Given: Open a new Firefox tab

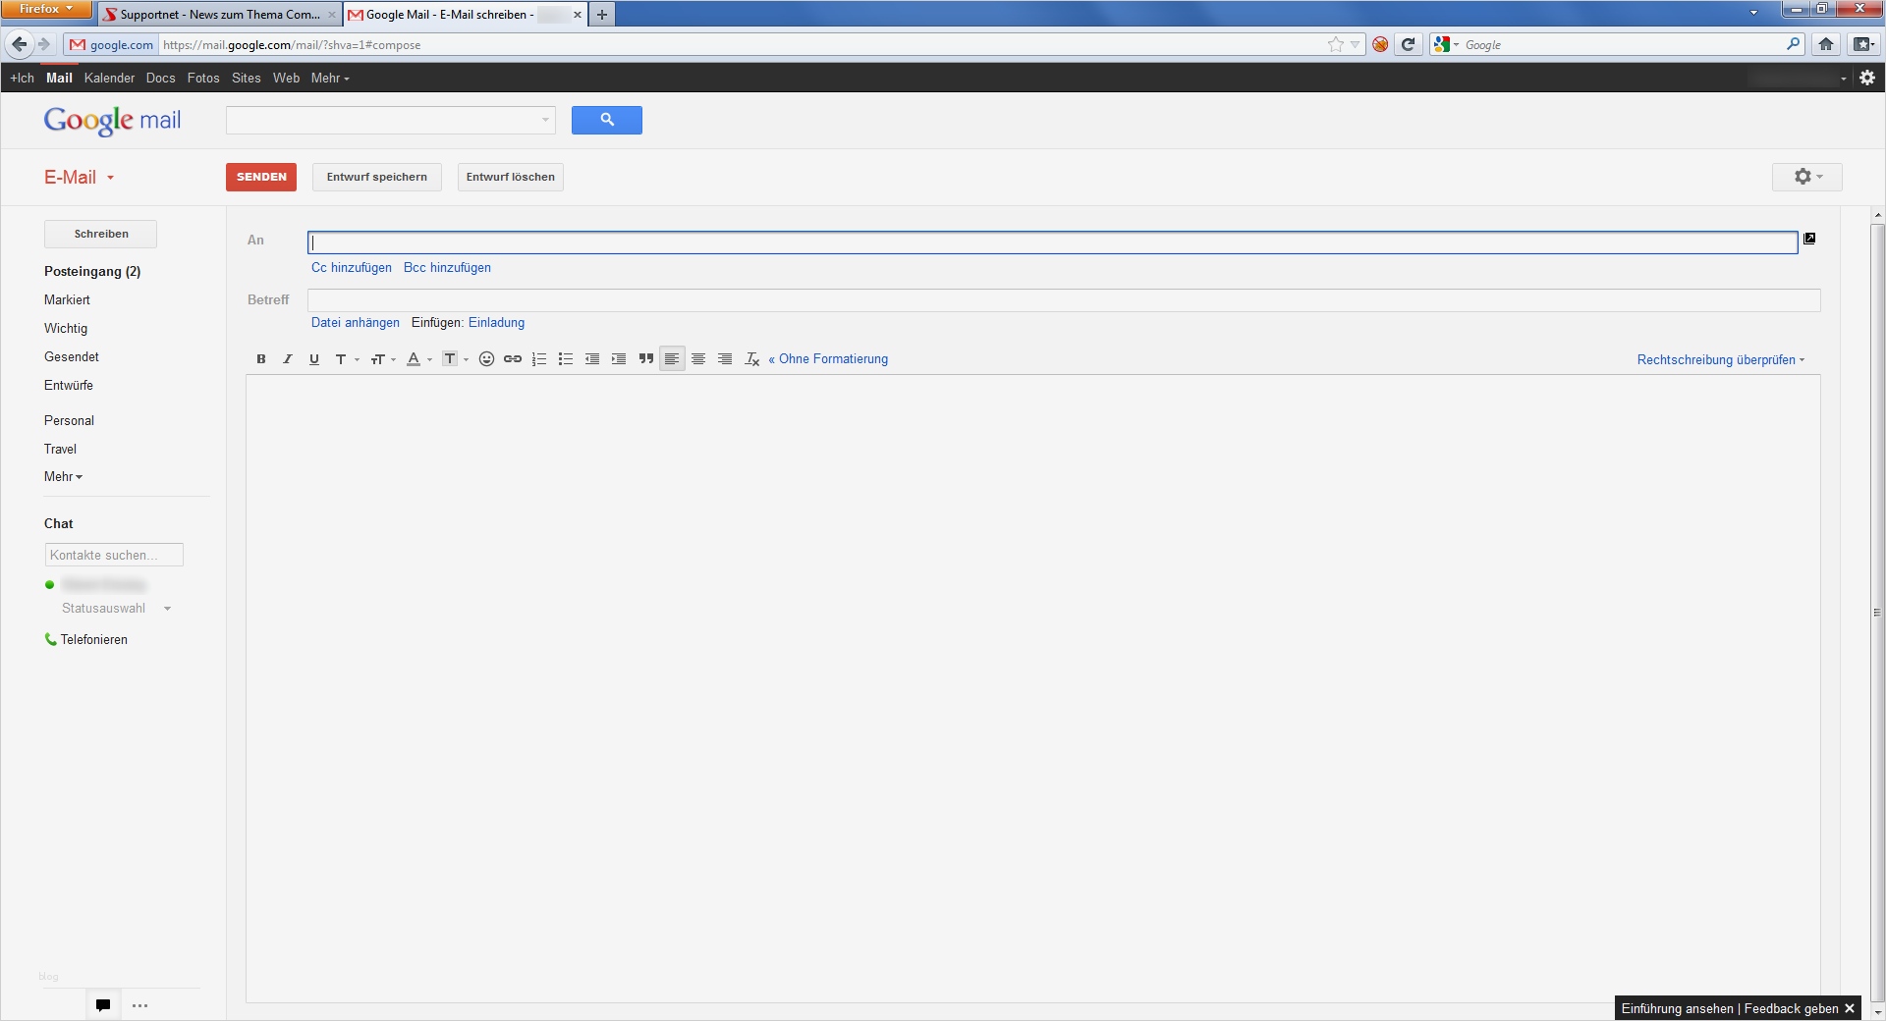Looking at the screenshot, I should pos(602,15).
